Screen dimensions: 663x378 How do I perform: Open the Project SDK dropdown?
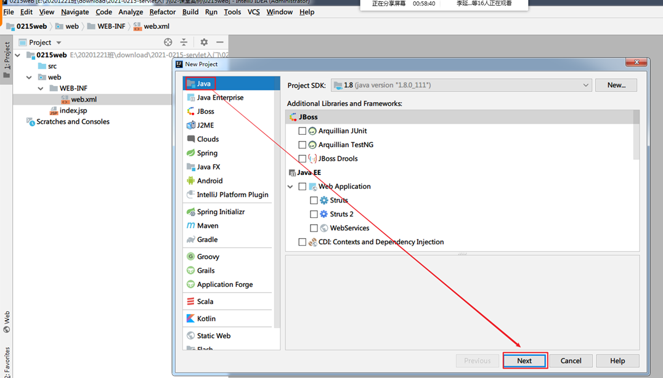point(462,86)
